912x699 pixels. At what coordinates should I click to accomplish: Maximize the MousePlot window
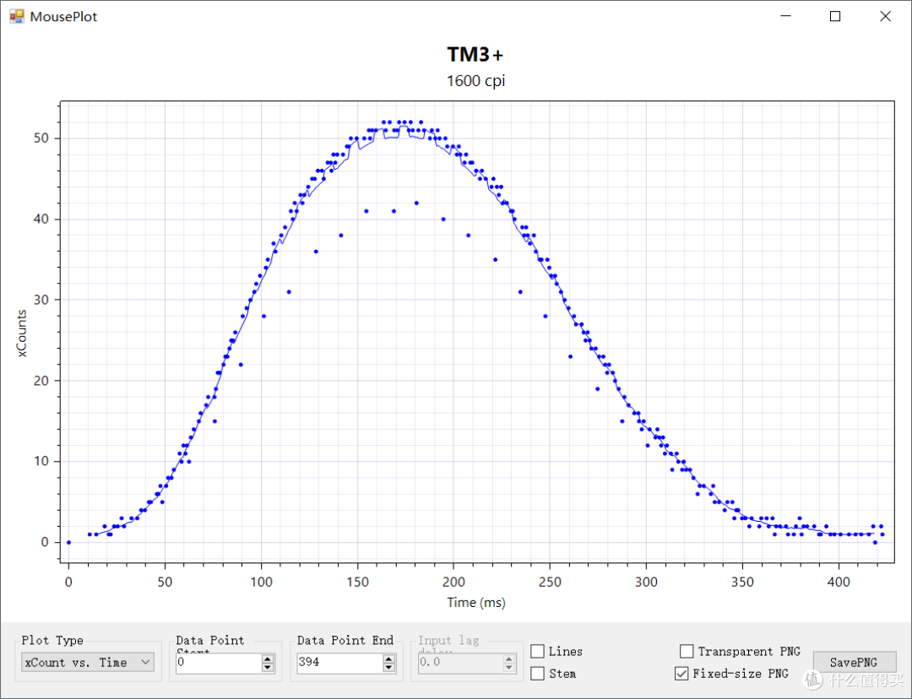[x=835, y=16]
